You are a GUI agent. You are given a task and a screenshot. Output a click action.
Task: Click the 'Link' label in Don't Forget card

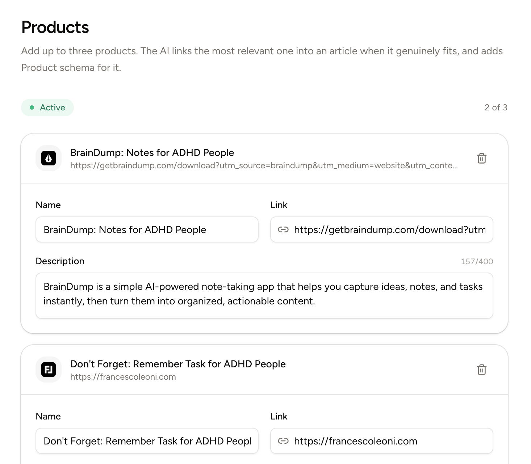tap(279, 416)
